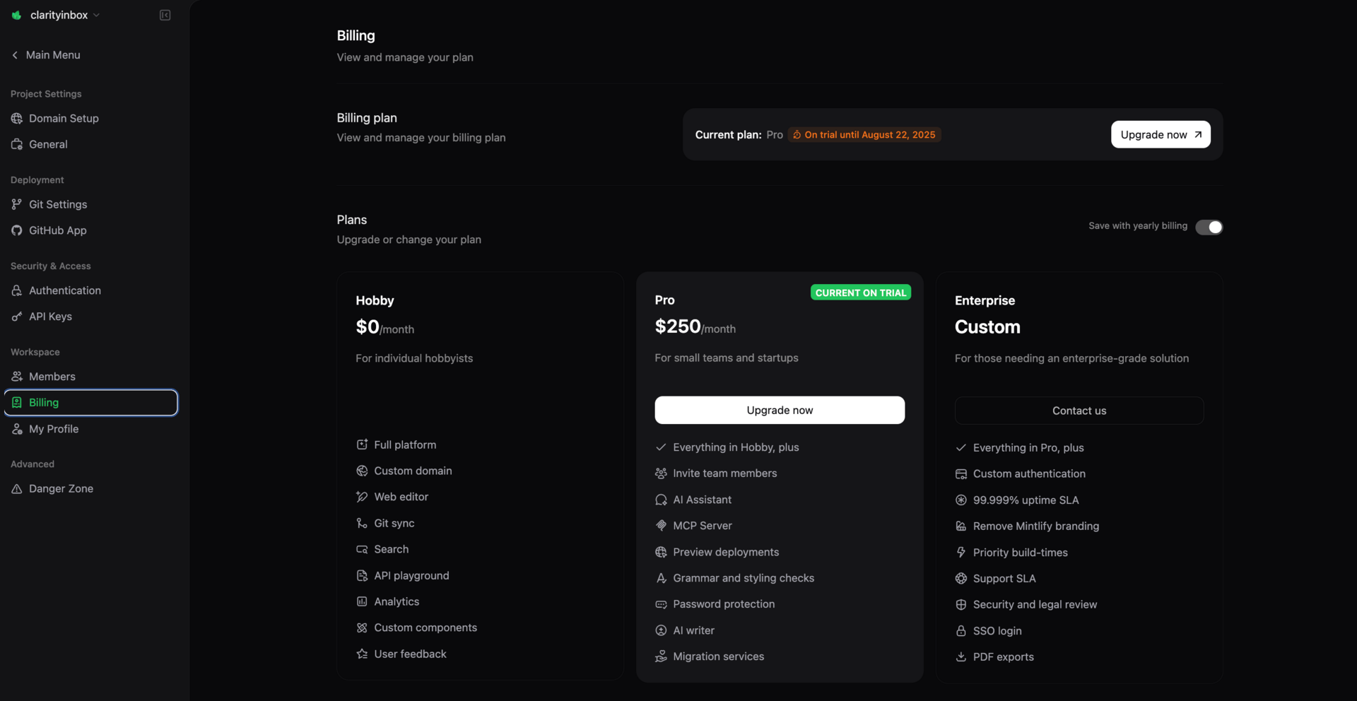The height and width of the screenshot is (701, 1357).
Task: Click the API Keys key icon
Action: click(x=17, y=317)
